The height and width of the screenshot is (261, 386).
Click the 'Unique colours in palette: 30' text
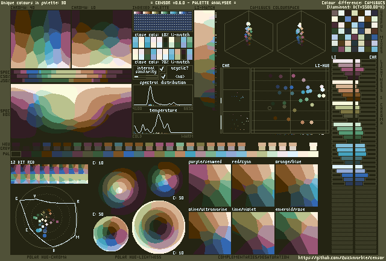tap(34, 2)
